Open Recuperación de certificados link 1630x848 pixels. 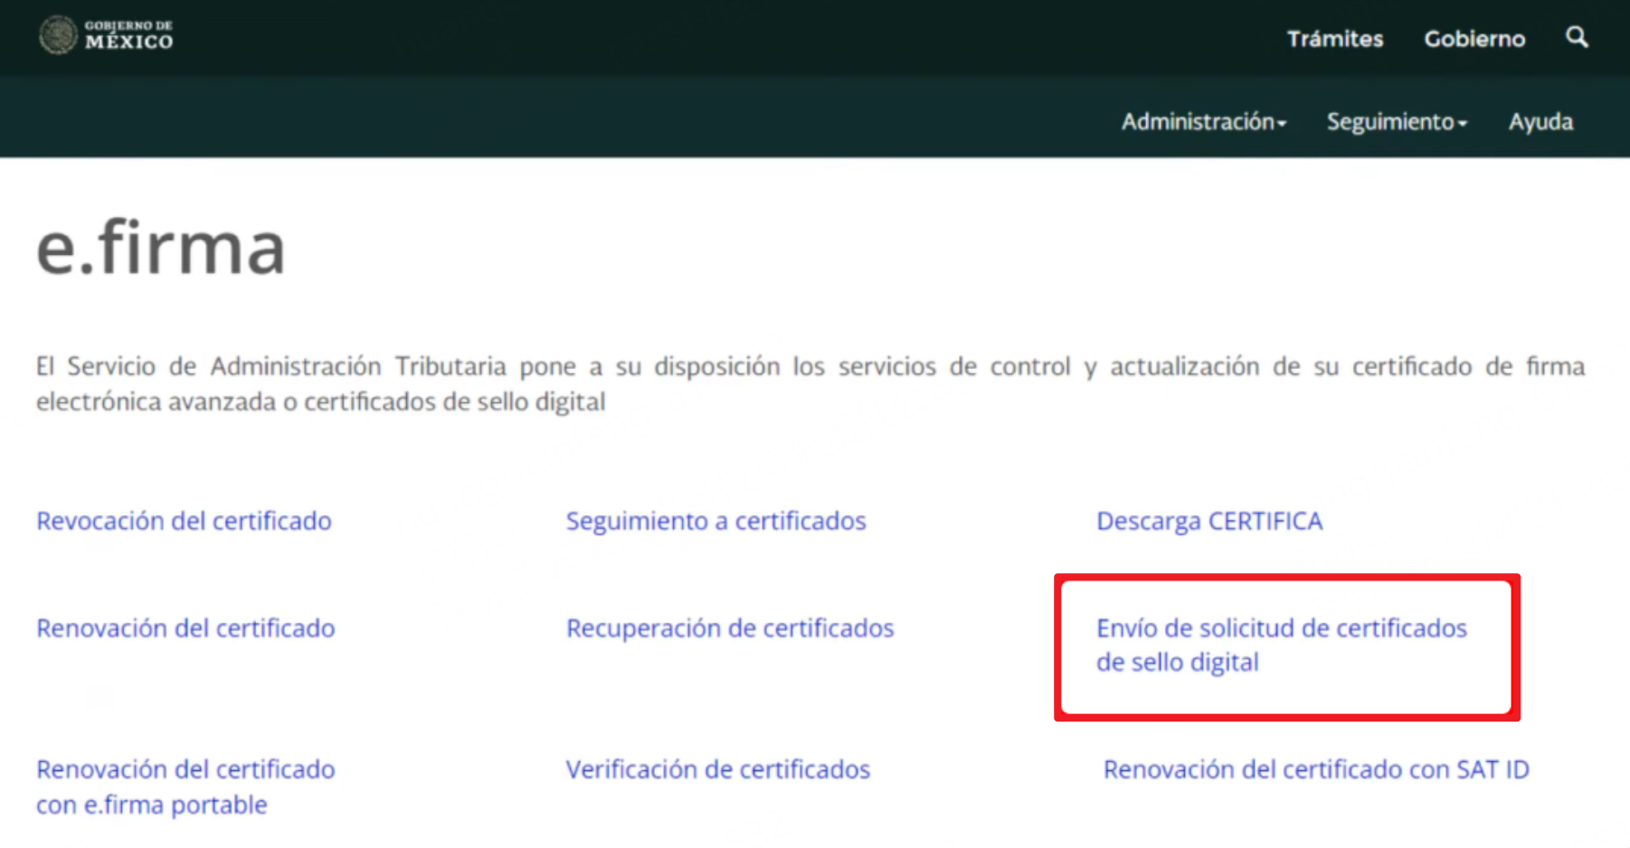pyautogui.click(x=730, y=627)
